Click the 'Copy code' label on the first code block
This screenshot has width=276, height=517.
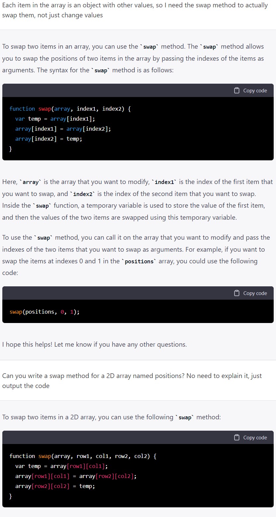[255, 90]
